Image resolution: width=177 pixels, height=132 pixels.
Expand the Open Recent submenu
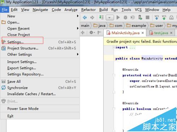pyautogui.click(x=40, y=28)
